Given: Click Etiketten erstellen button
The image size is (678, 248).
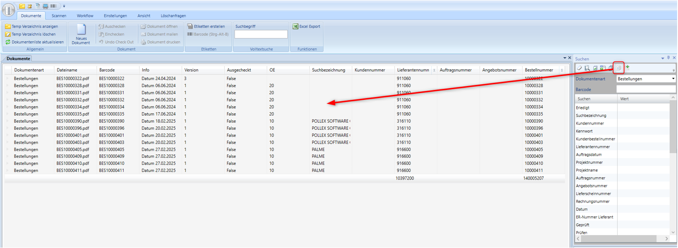Looking at the screenshot, I should [206, 26].
